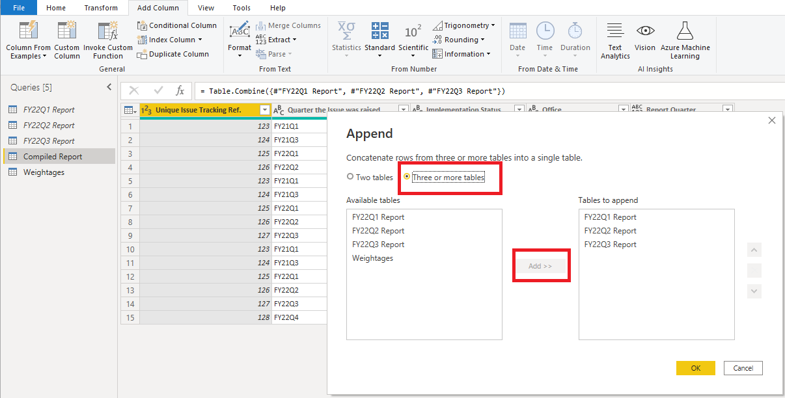Select the Weightages query
Screen dimensions: 785x398
[x=59, y=172]
